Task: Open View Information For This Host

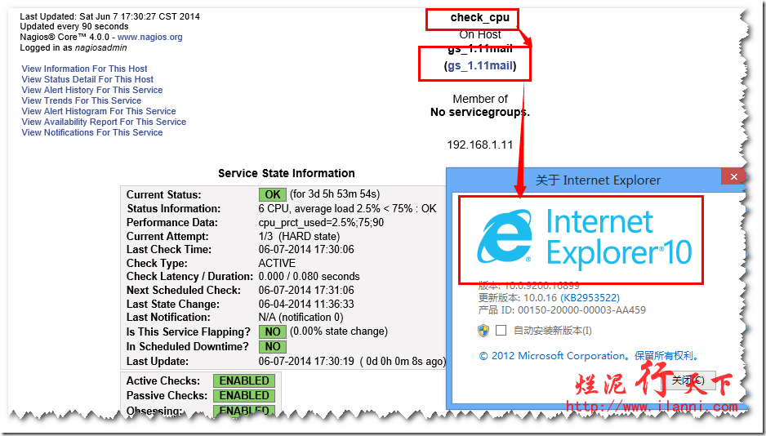Action: pos(84,69)
